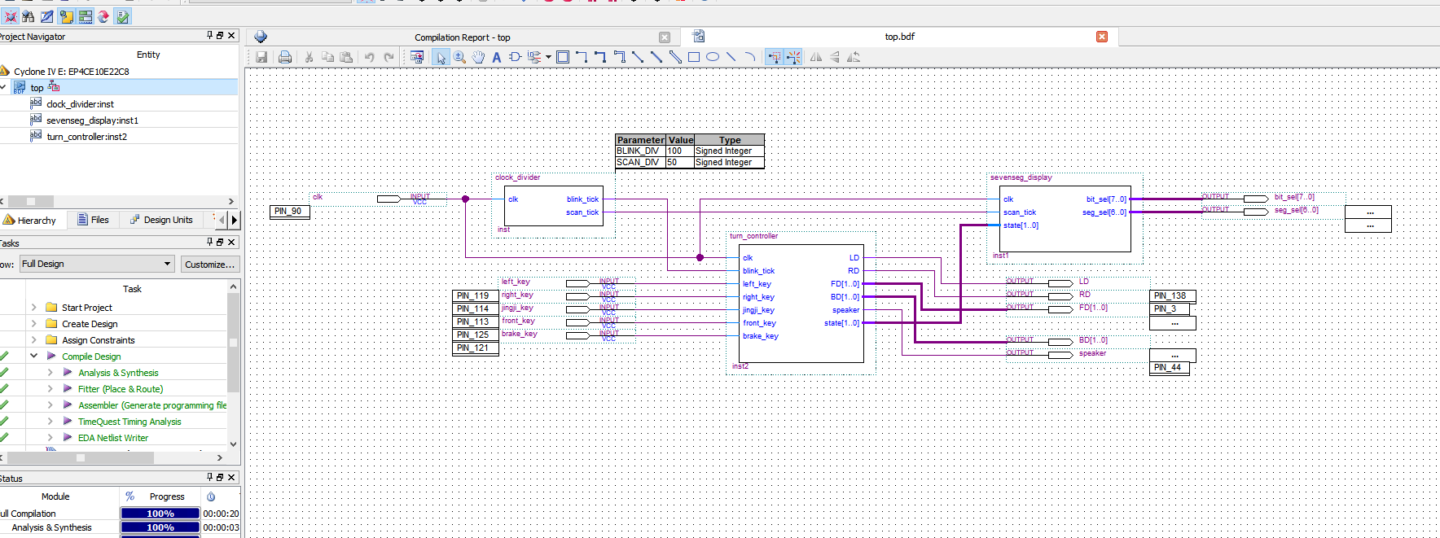
Task: Open the Compilation Report - top tab
Action: coord(463,37)
